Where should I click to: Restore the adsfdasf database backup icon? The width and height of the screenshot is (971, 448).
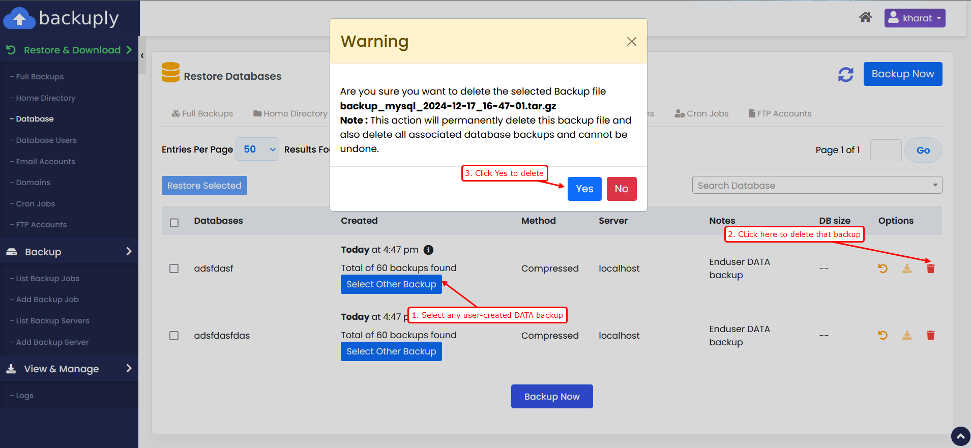tap(882, 268)
